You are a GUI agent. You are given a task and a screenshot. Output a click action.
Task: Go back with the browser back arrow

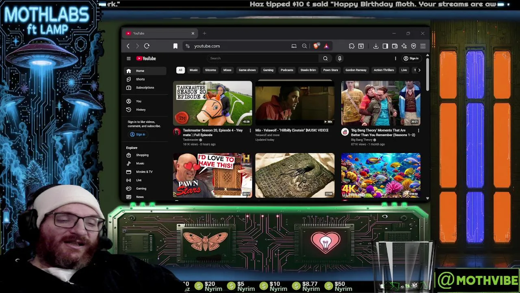click(128, 46)
